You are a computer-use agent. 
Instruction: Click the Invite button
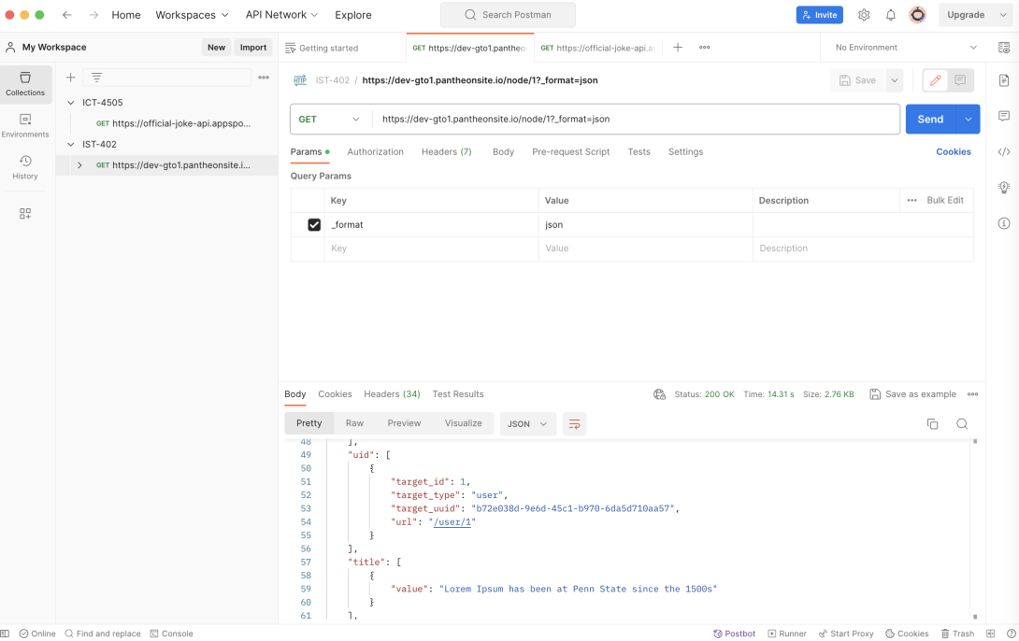[820, 15]
